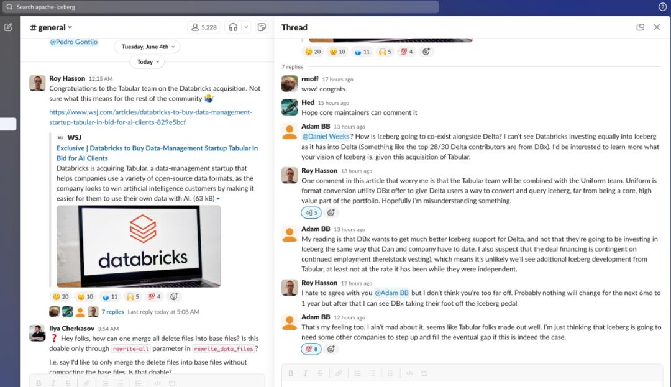Add reaction next to the 5 reaction
The image size is (671, 387).
[331, 212]
